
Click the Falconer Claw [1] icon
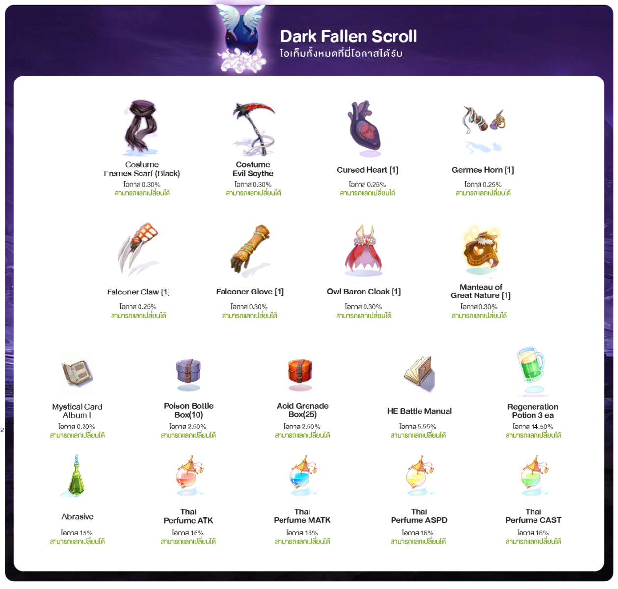(x=139, y=249)
